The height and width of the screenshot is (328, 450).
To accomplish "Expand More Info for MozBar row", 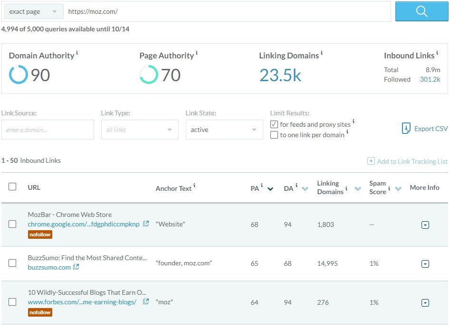I will tap(425, 225).
